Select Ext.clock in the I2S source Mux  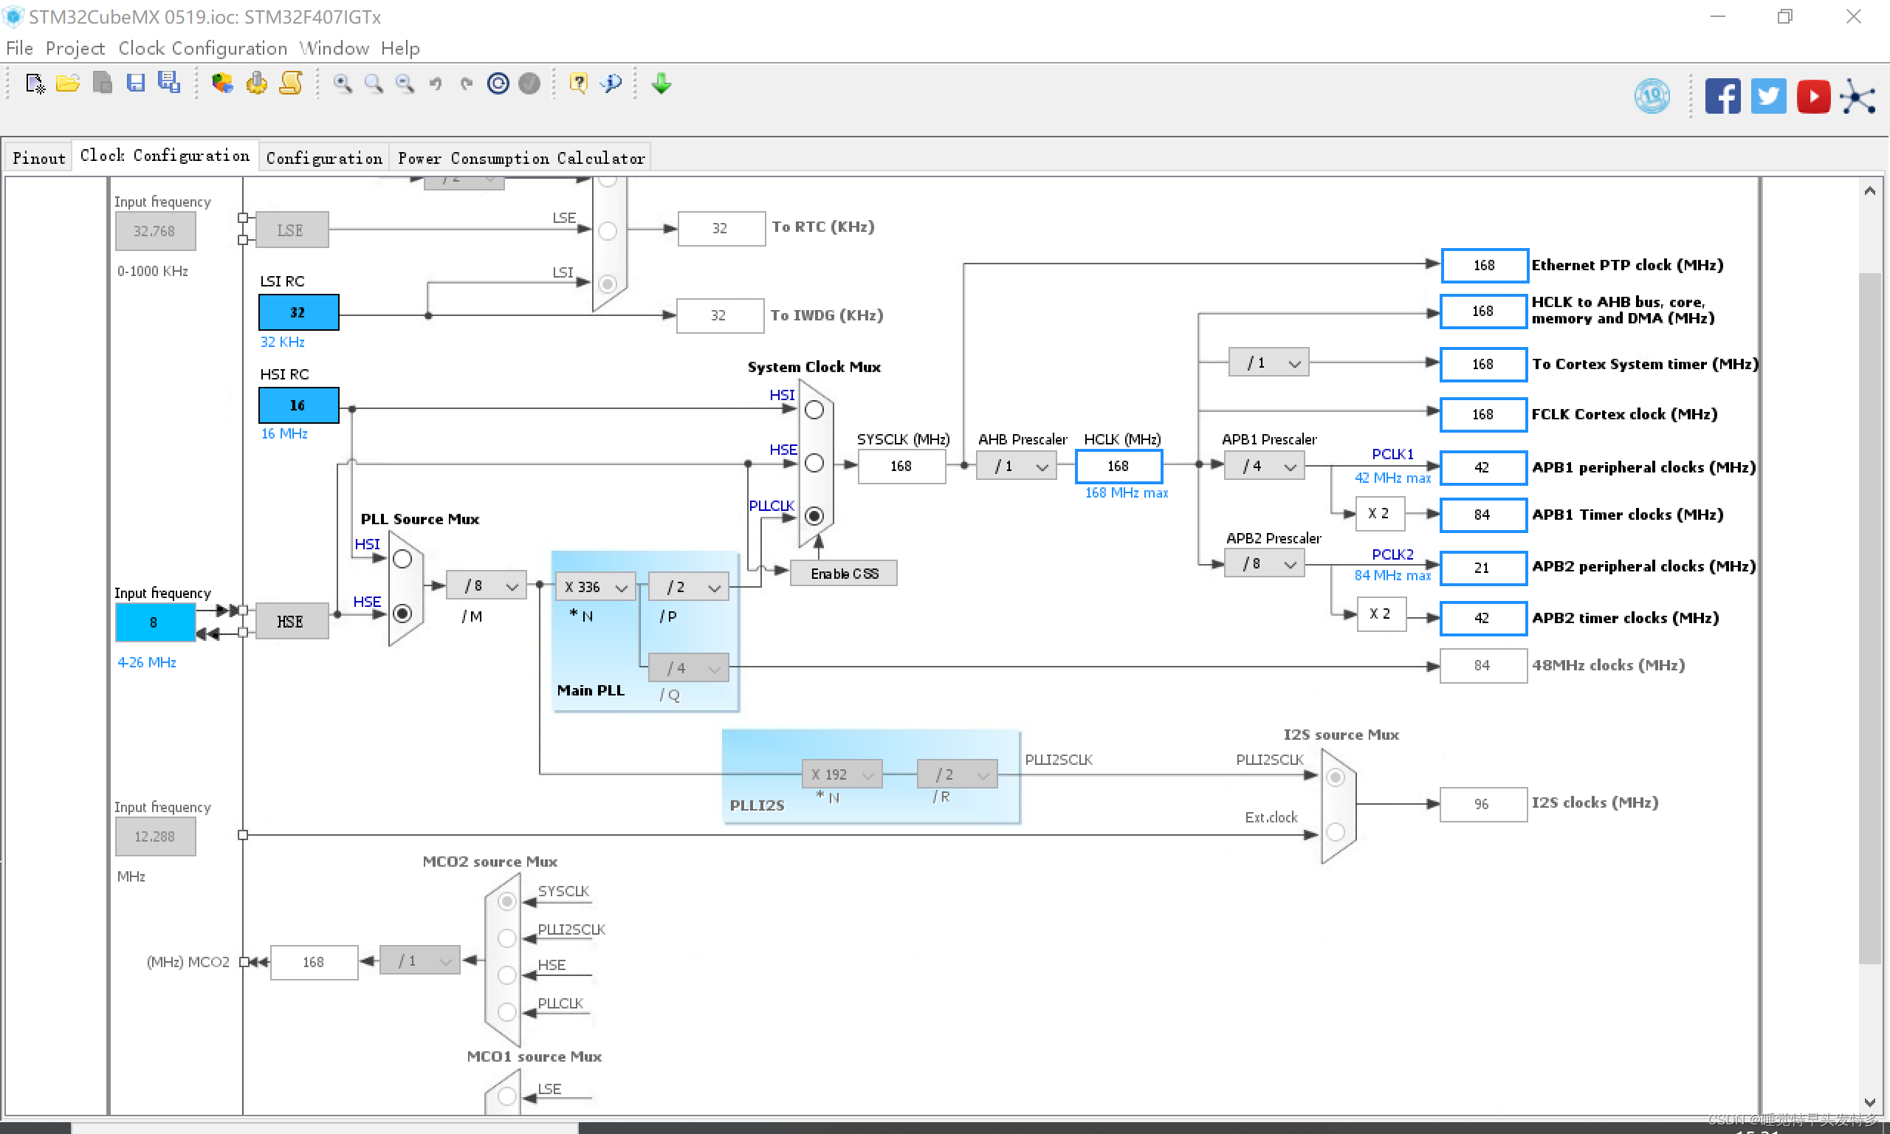(x=1335, y=834)
